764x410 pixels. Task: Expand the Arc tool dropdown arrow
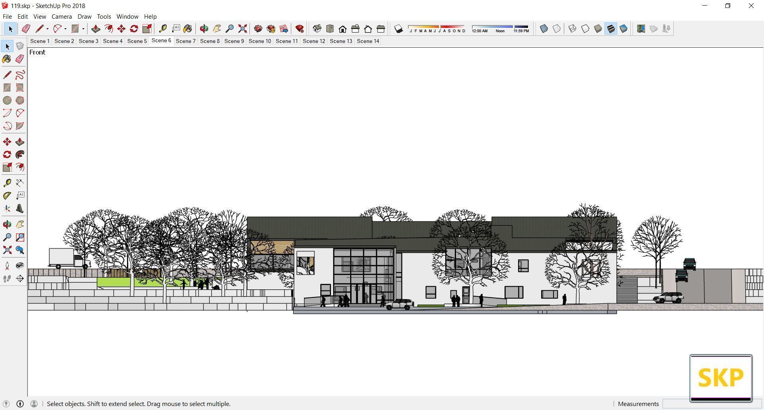pyautogui.click(x=65, y=29)
